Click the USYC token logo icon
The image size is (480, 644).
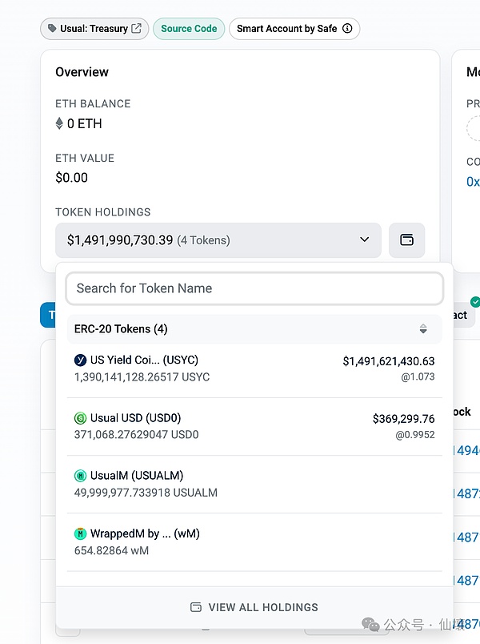click(x=80, y=360)
